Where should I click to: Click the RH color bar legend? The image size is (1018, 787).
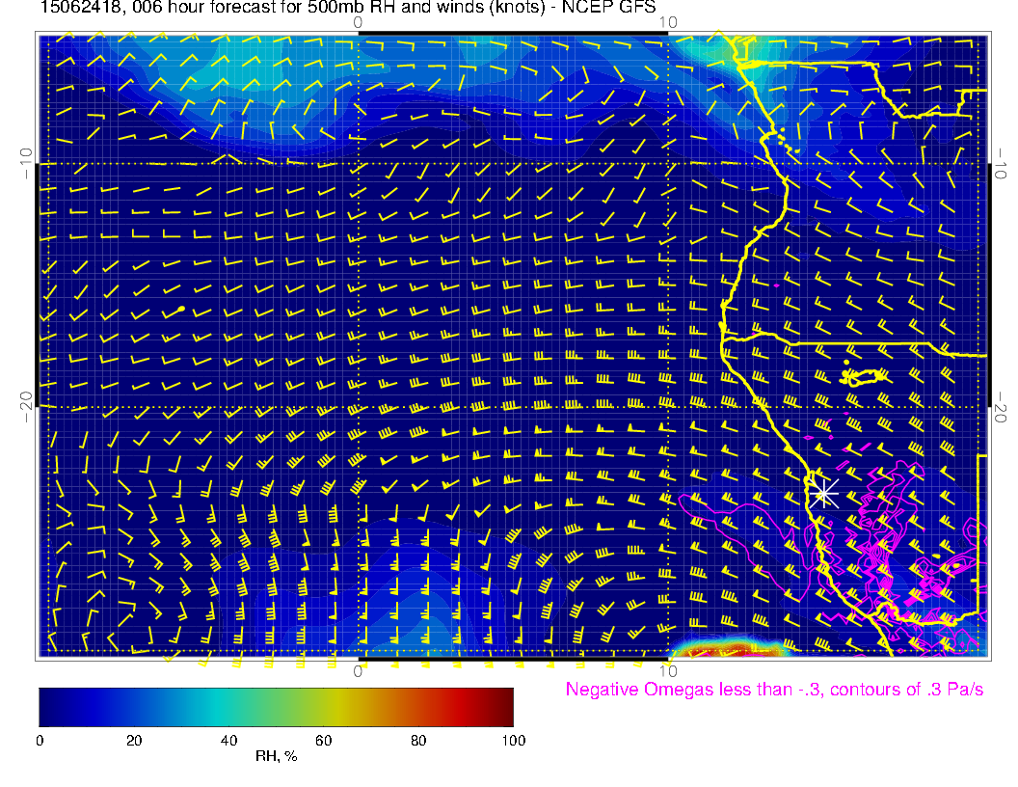click(276, 707)
